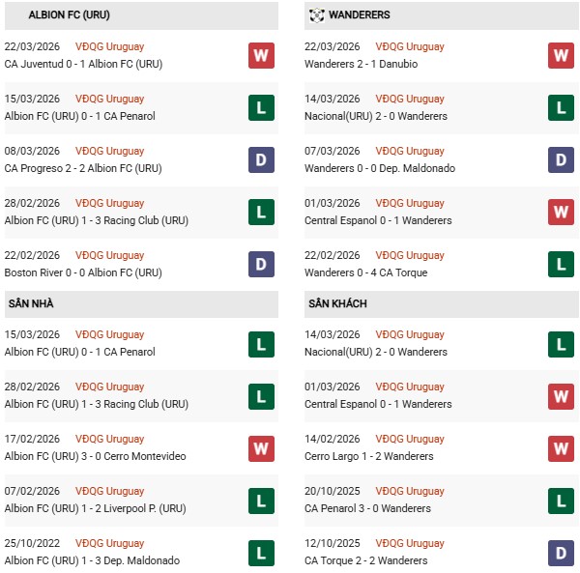Viewport: 580px width, 573px height.
Task: Click the D badge for Wanderers vs Dep. Maldonado
Action: click(561, 159)
